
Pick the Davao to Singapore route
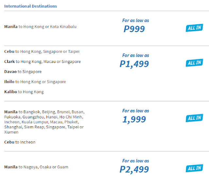[x=23, y=71]
